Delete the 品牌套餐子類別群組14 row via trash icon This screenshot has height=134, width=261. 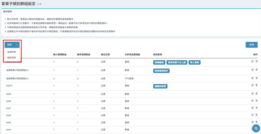click(256, 70)
